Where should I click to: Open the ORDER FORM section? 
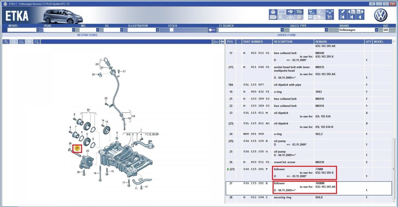286,35
